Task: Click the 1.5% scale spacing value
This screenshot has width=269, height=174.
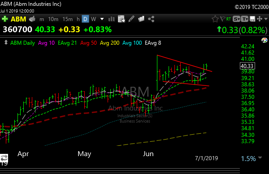Action: tap(248, 159)
